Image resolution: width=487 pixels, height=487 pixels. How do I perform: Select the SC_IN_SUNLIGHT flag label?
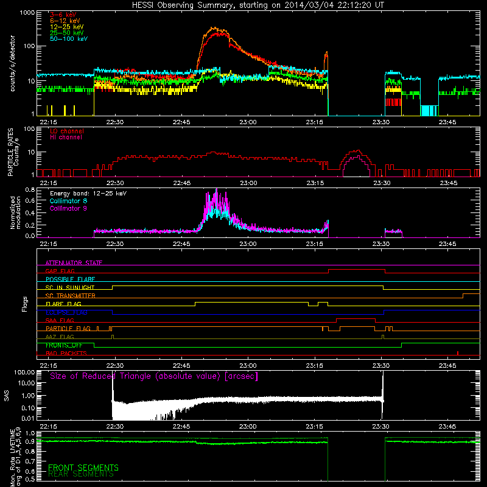70,287
